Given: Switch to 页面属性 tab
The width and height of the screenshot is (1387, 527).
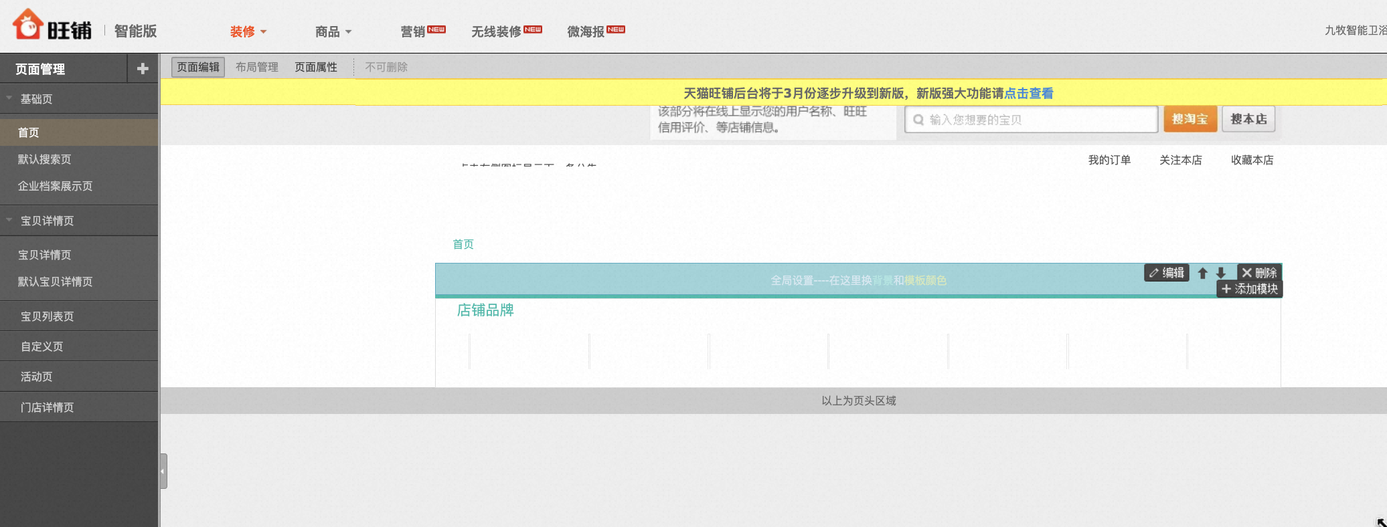Looking at the screenshot, I should (316, 67).
